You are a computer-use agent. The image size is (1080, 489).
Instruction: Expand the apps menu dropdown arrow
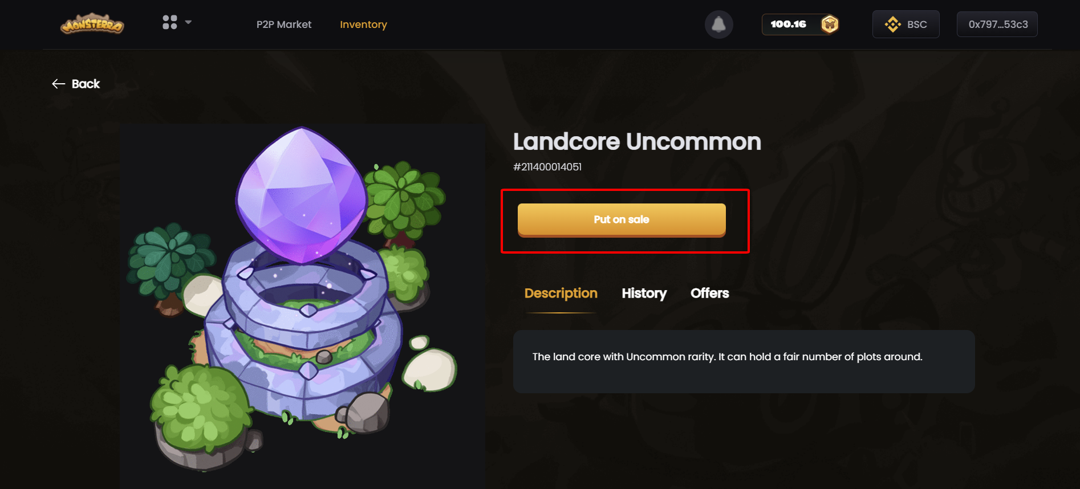188,22
